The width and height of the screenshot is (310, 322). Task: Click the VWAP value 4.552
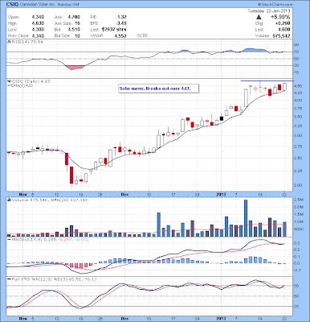click(121, 35)
